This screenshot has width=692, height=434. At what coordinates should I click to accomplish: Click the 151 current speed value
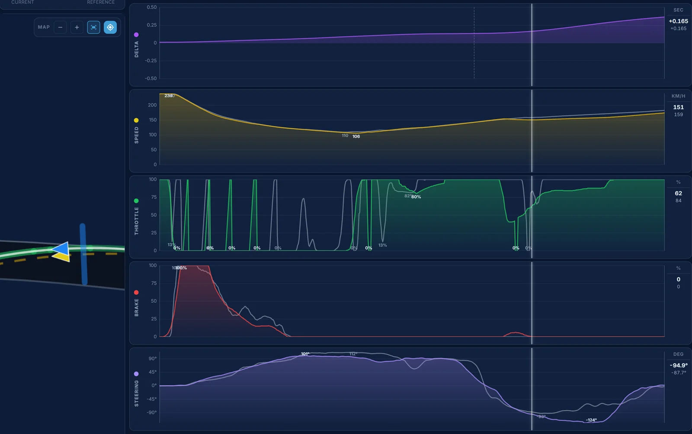tap(678, 107)
